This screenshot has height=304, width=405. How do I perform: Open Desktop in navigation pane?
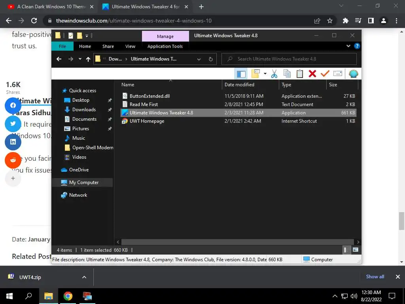point(81,100)
